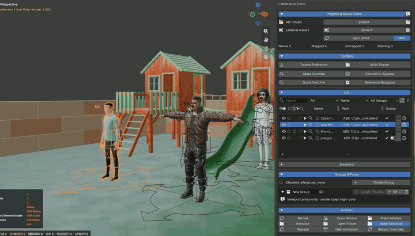Click the red X axis on the navigation gizmo

(x=265, y=14)
